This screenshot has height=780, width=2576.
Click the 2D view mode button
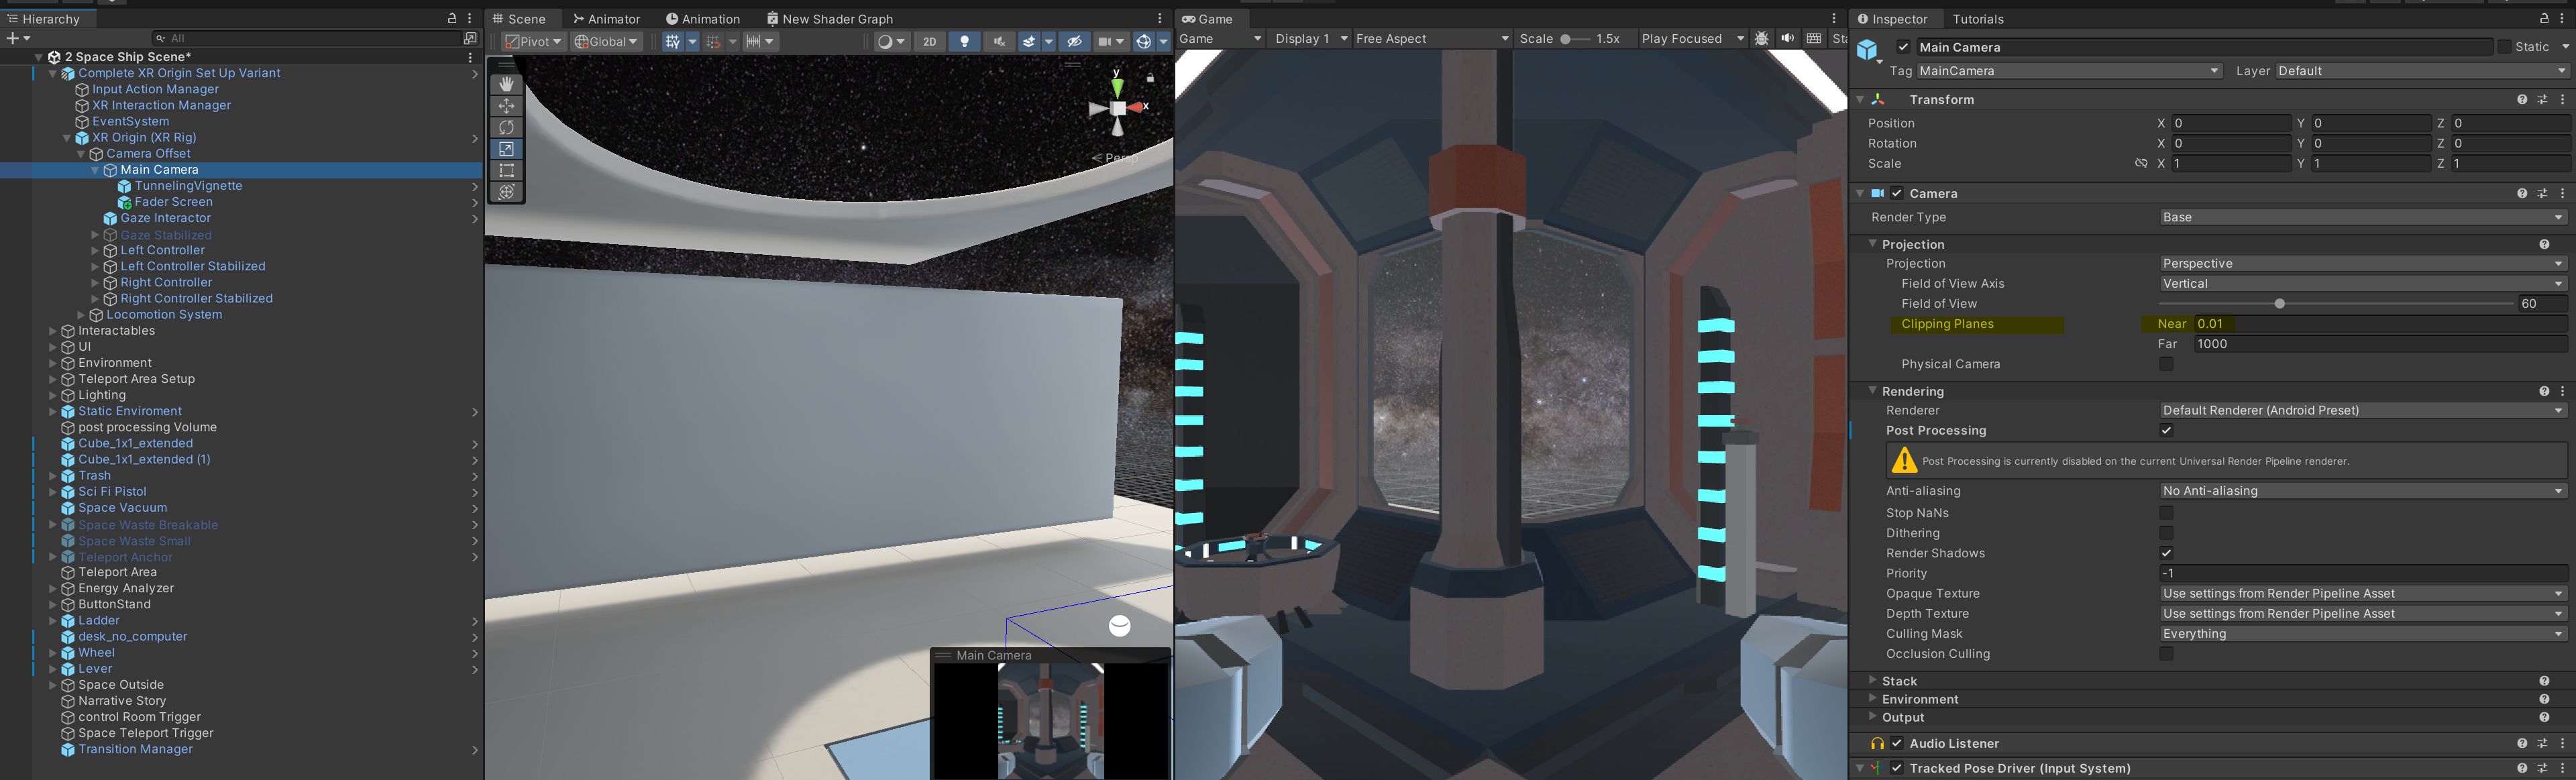[930, 41]
